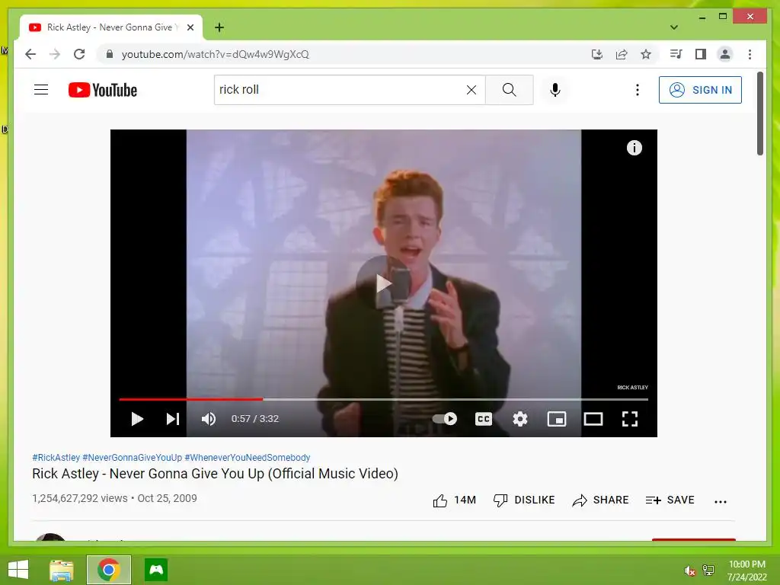Open more actions ellipsis under video
This screenshot has width=780, height=585.
tap(721, 501)
